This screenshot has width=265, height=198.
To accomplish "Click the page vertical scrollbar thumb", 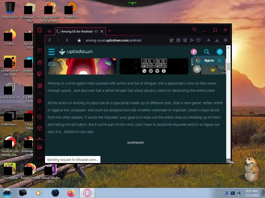I will [x=228, y=66].
